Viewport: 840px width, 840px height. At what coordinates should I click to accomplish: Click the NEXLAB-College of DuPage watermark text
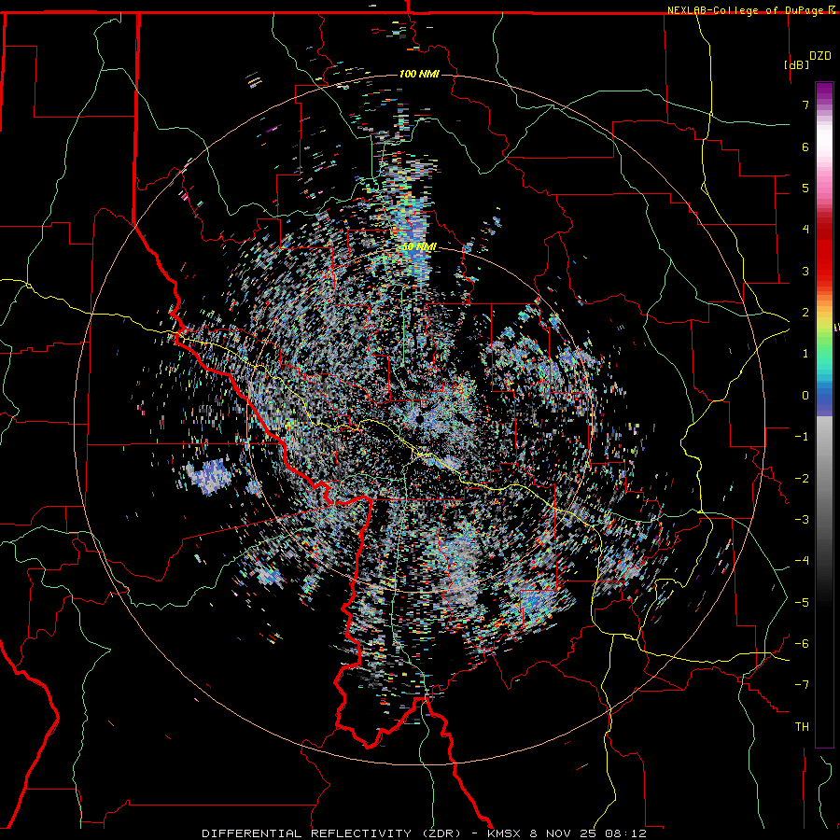pyautogui.click(x=745, y=10)
